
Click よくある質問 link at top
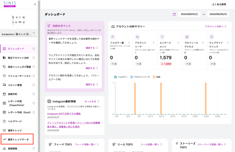219,4
